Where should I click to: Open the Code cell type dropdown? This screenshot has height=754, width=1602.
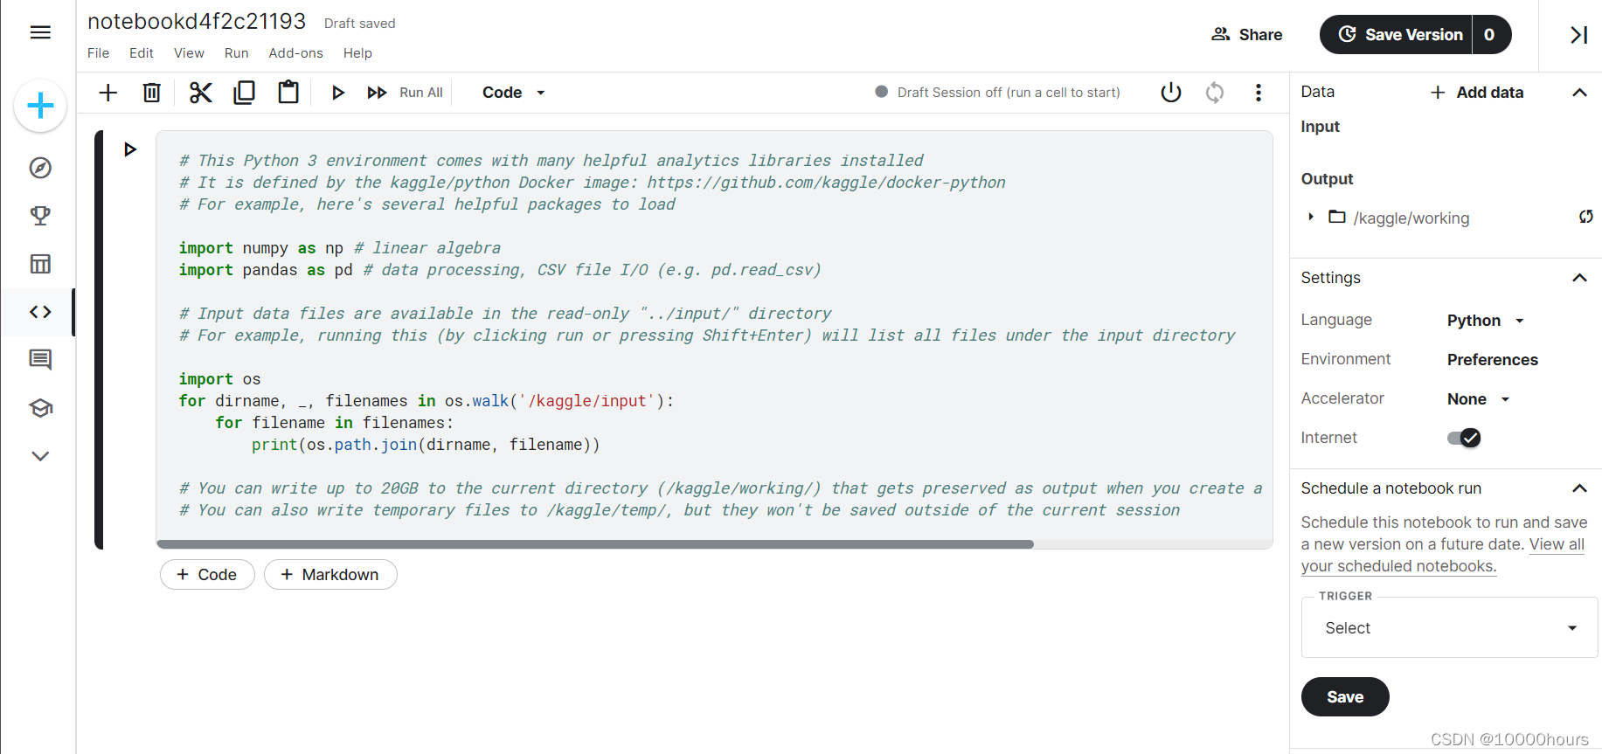coord(514,93)
